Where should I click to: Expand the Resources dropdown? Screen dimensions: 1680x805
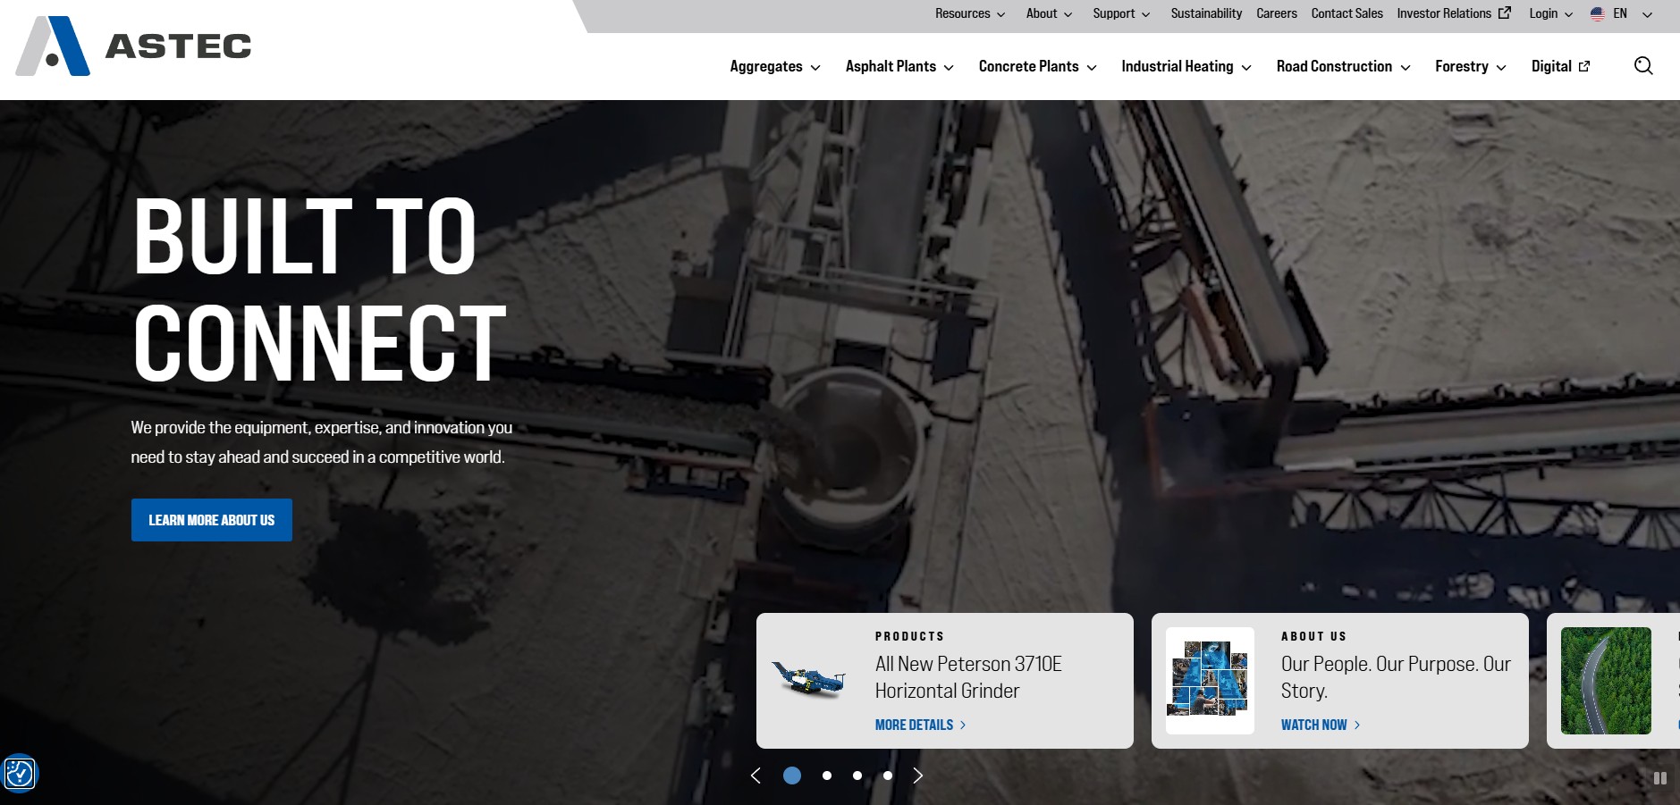970,13
